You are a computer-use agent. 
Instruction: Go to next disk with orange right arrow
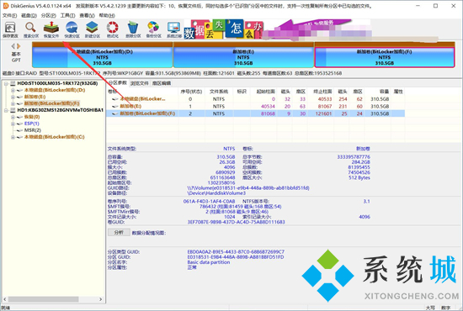pyautogui.click(x=19, y=46)
